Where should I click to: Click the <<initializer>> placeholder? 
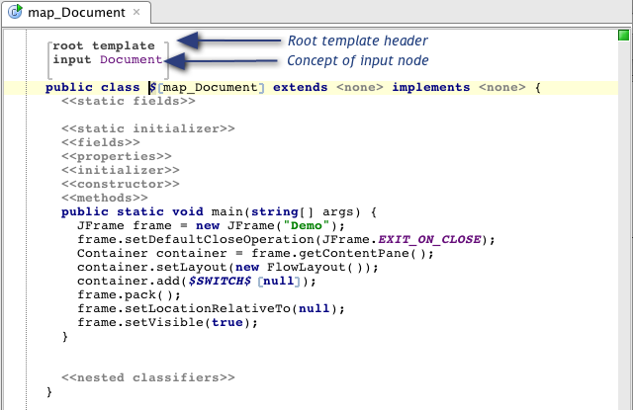(x=121, y=170)
